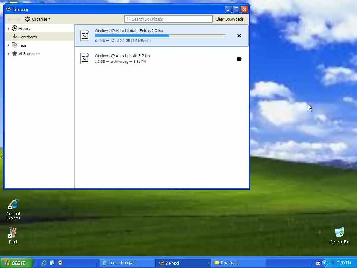Screen dimensions: 357x268
Task: Expand the All Bookmarks tree node
Action: (x=8, y=54)
